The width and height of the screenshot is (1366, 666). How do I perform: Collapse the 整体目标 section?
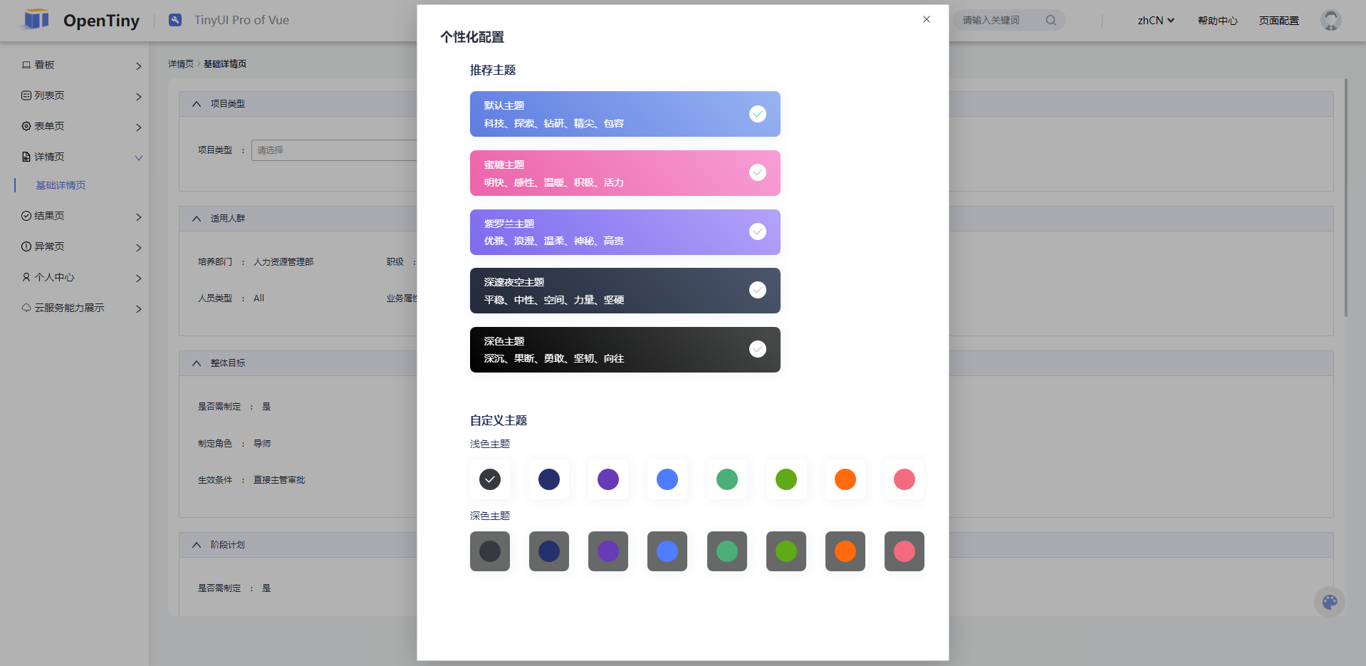click(197, 363)
